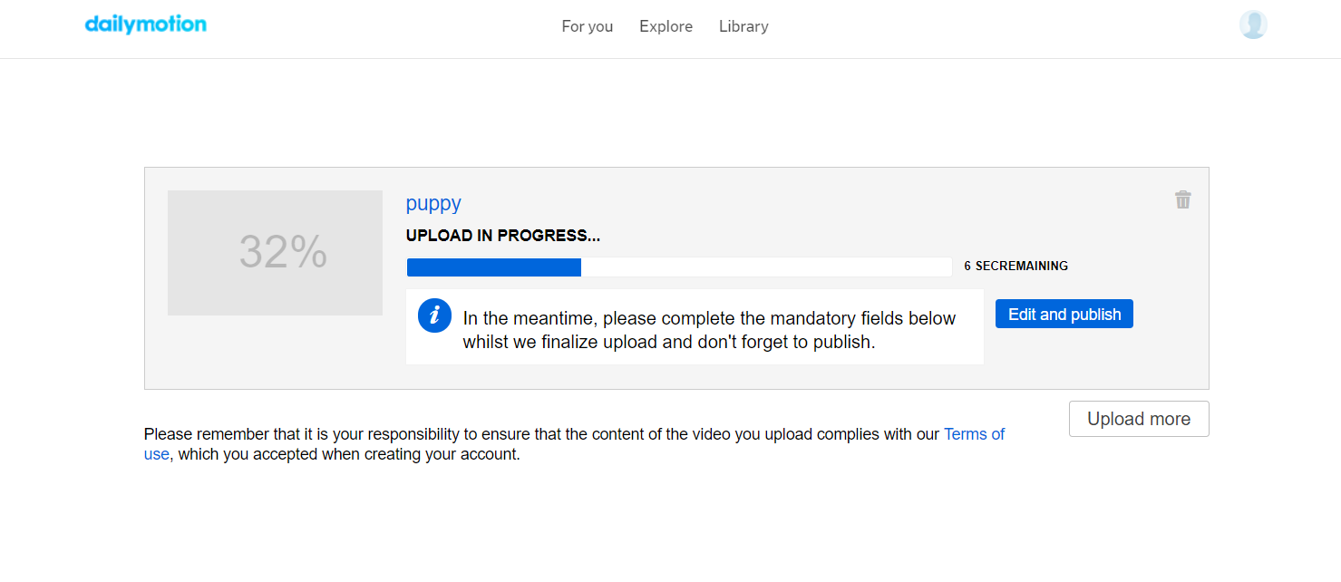Click the 6 sec remaining label
This screenshot has height=582, width=1341.
pos(1015,266)
